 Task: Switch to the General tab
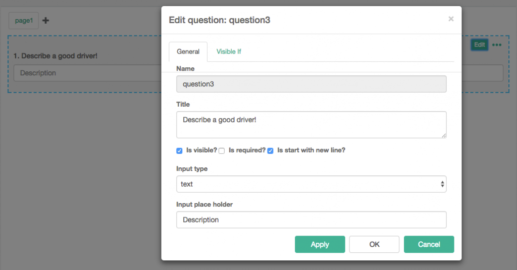click(188, 52)
